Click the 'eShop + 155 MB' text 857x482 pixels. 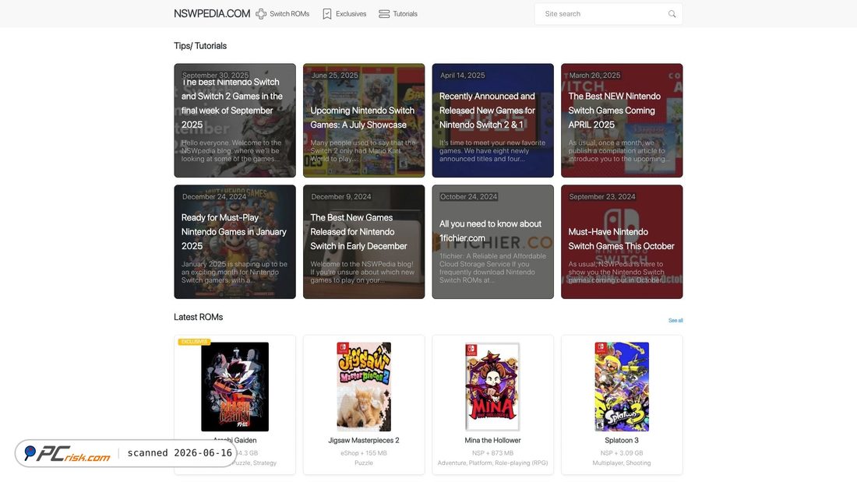point(364,453)
